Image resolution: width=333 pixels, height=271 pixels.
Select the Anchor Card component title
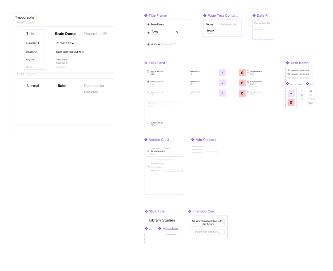(159, 140)
